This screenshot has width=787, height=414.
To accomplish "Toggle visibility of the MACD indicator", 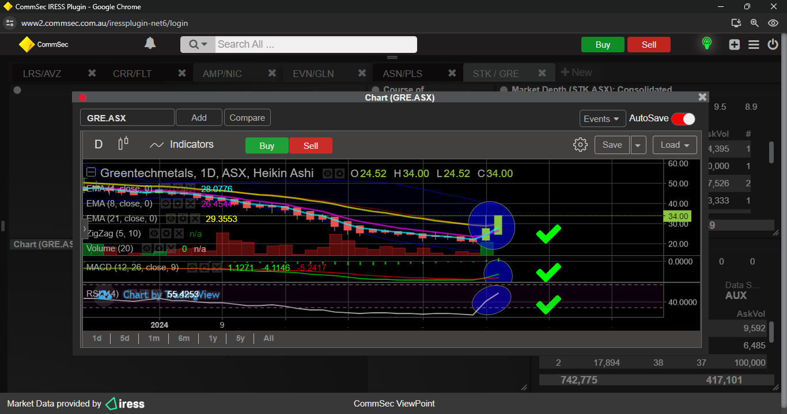I will coord(192,267).
